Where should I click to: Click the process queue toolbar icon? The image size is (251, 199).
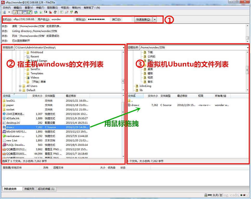pyautogui.click(x=41, y=12)
